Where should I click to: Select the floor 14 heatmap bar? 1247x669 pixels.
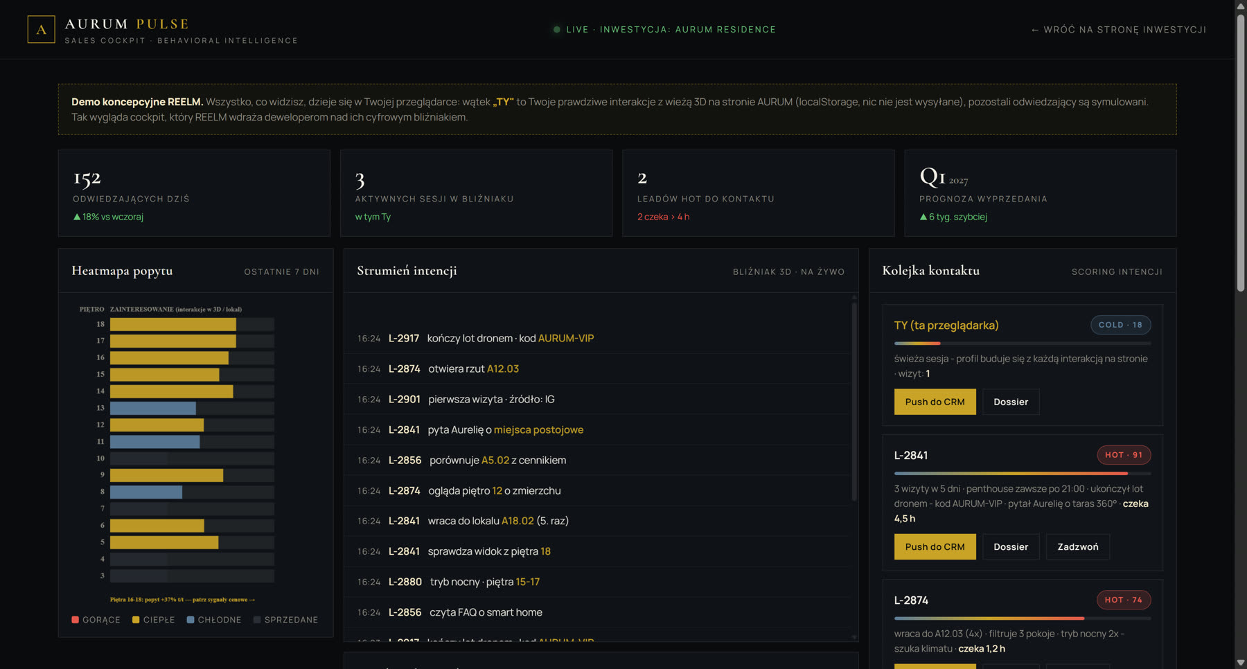(x=172, y=391)
